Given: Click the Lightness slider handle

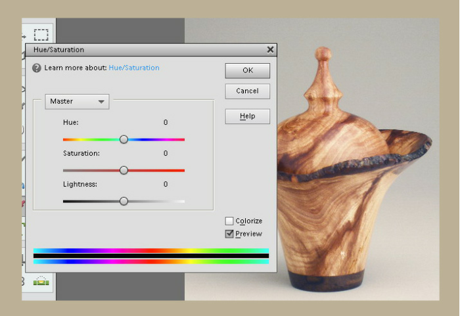Looking at the screenshot, I should pos(124,201).
